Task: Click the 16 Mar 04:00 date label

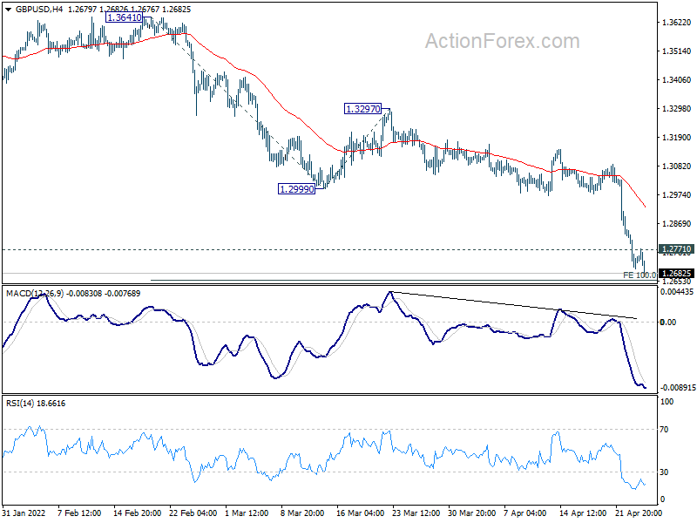Action: [x=360, y=513]
